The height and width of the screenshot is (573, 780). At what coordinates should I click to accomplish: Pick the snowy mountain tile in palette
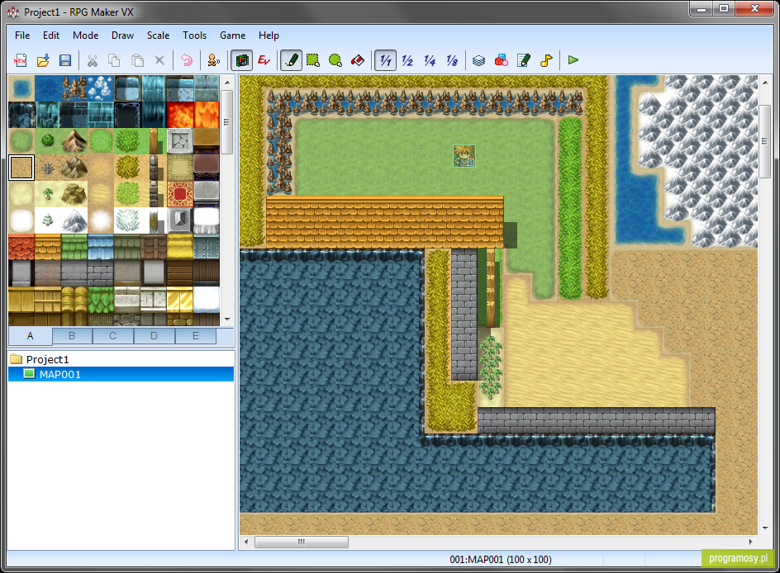pos(74,220)
